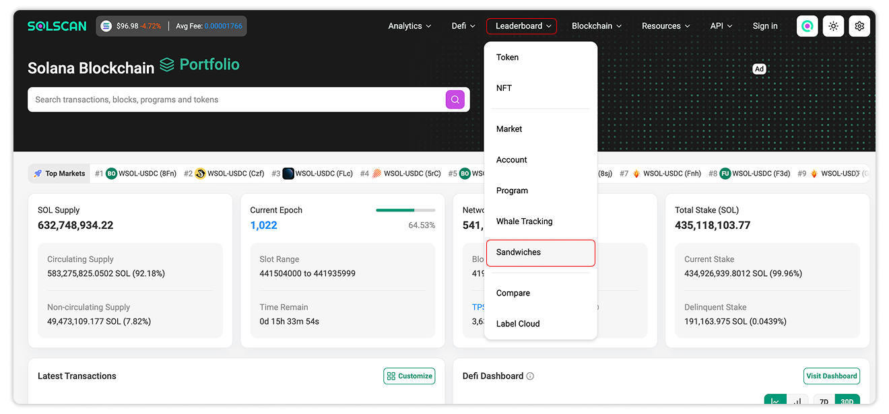Click the Top Markets label
This screenshot has height=414, width=889.
tap(65, 174)
